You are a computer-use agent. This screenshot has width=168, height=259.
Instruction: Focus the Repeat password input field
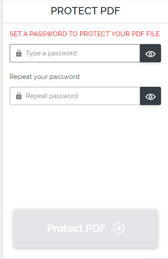coord(75,96)
